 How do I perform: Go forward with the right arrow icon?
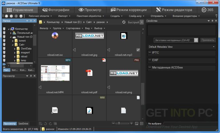[16, 16]
